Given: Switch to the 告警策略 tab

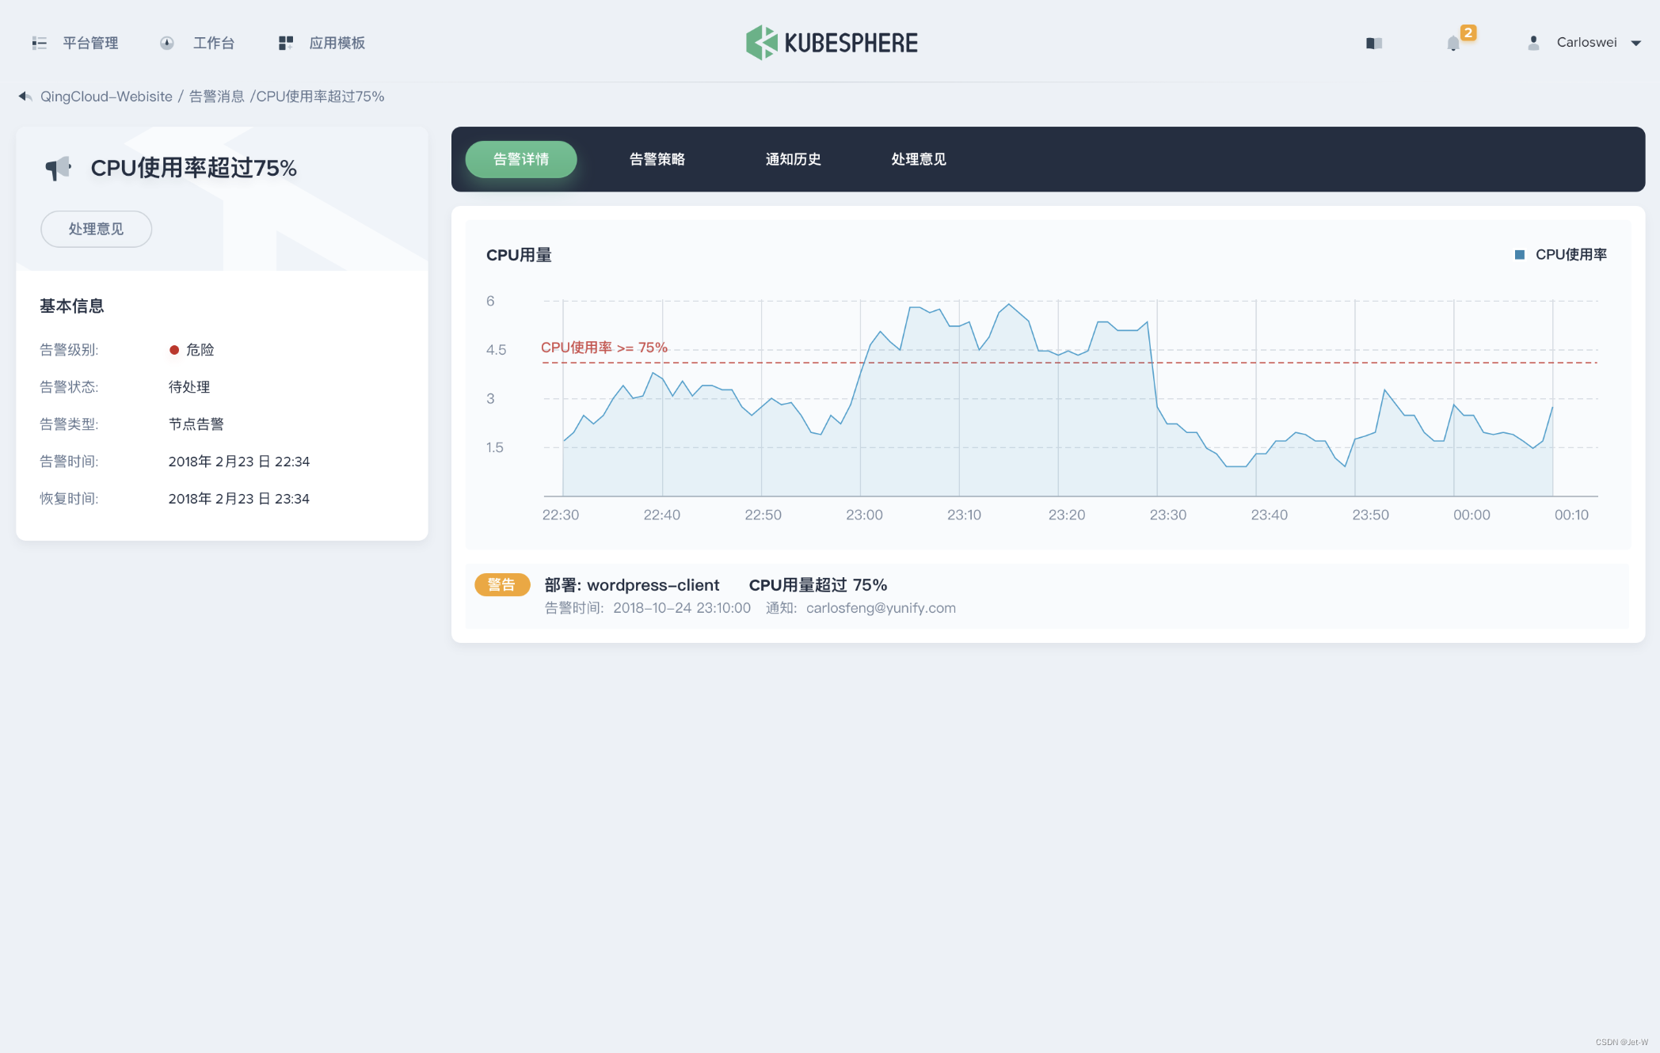Looking at the screenshot, I should 657,159.
